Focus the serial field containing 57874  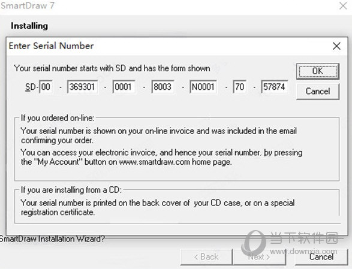click(274, 87)
